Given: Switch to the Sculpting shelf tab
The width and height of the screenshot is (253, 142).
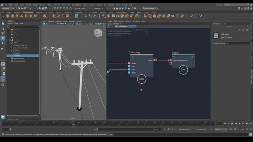Looking at the screenshot, I should 39,12.
